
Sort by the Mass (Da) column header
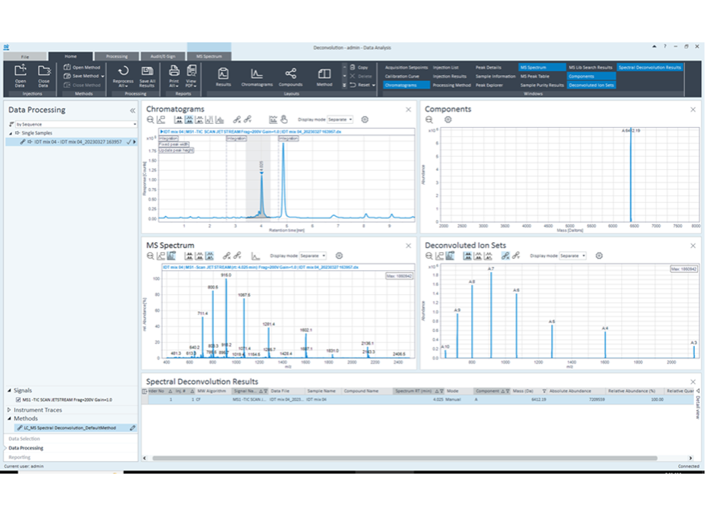[x=523, y=391]
